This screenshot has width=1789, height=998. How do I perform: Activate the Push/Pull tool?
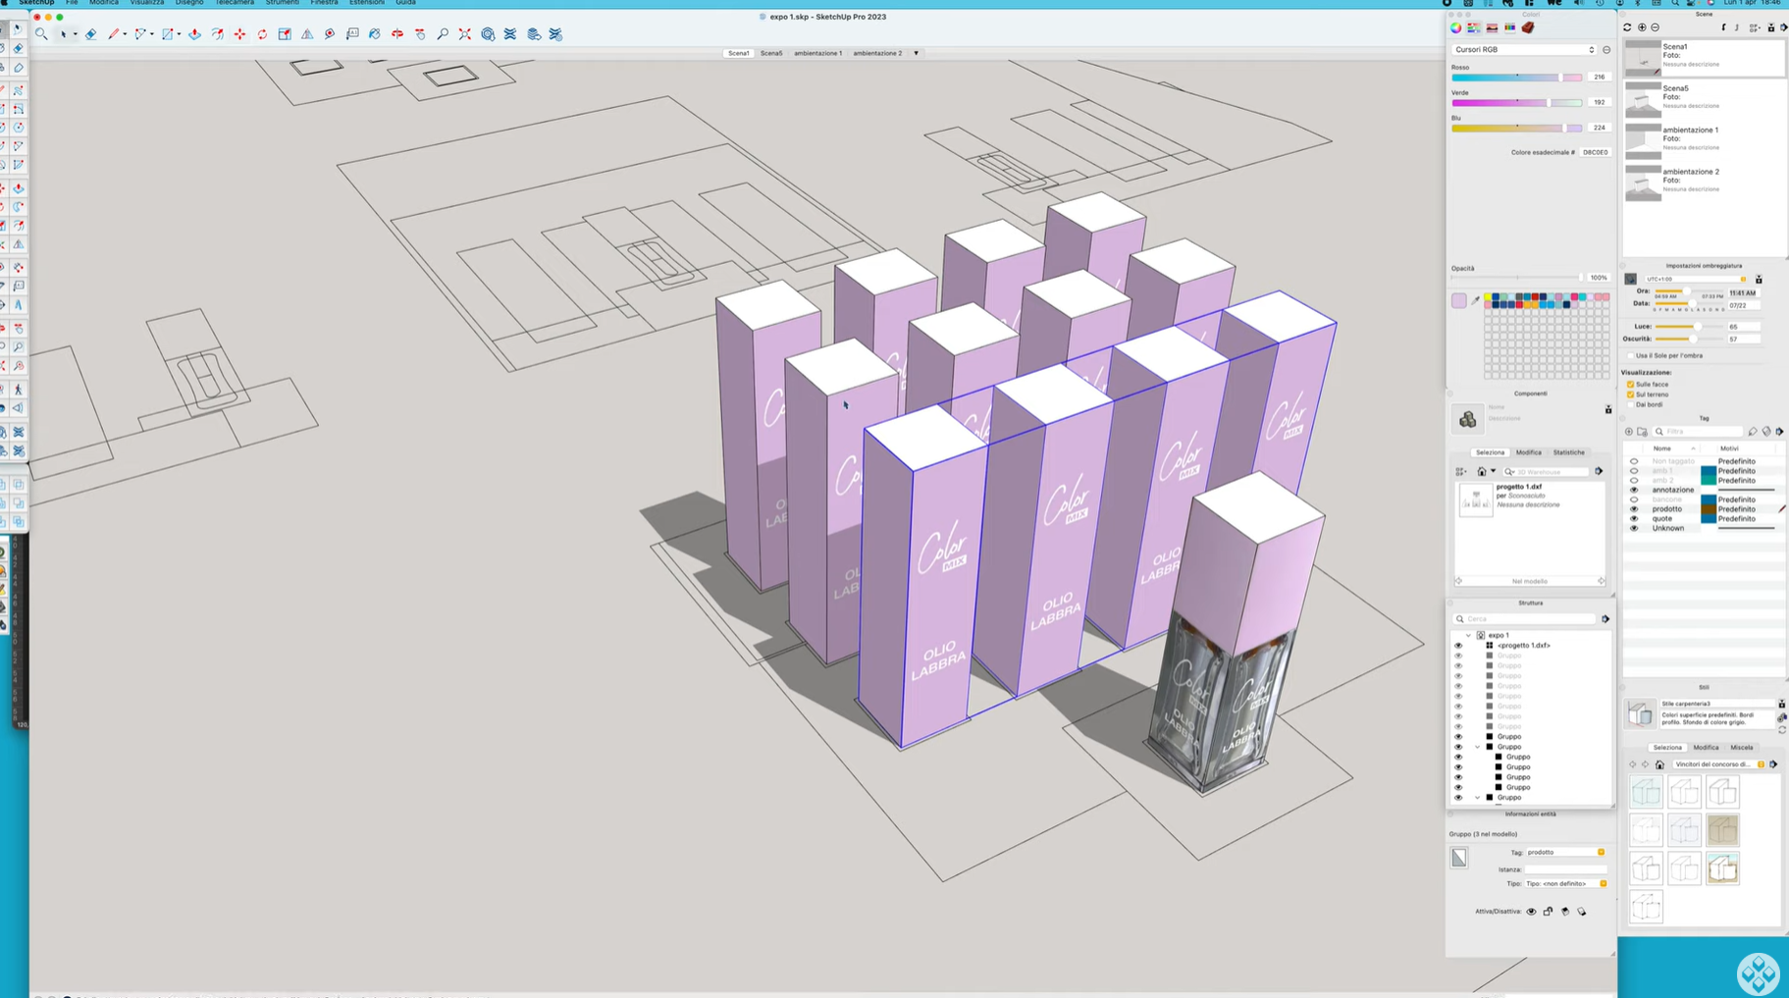click(x=194, y=34)
